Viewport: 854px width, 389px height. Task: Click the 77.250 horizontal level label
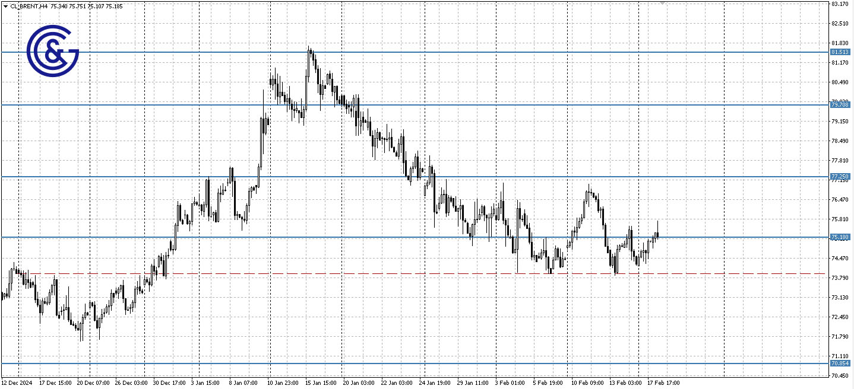point(840,176)
